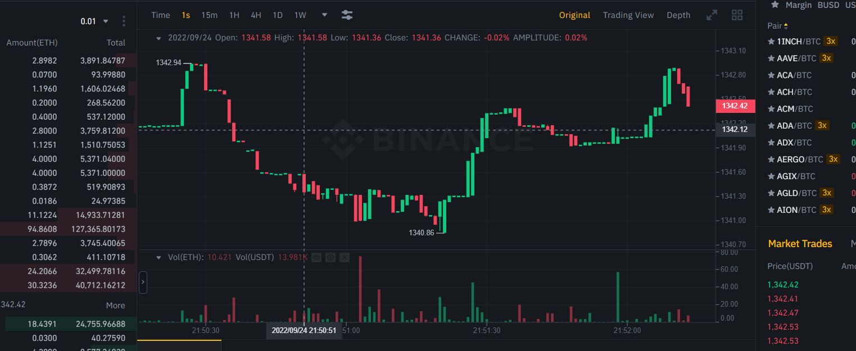Screen dimensions: 856x351
Task: Sort pairs using Pair sort arrows
Action: [786, 26]
